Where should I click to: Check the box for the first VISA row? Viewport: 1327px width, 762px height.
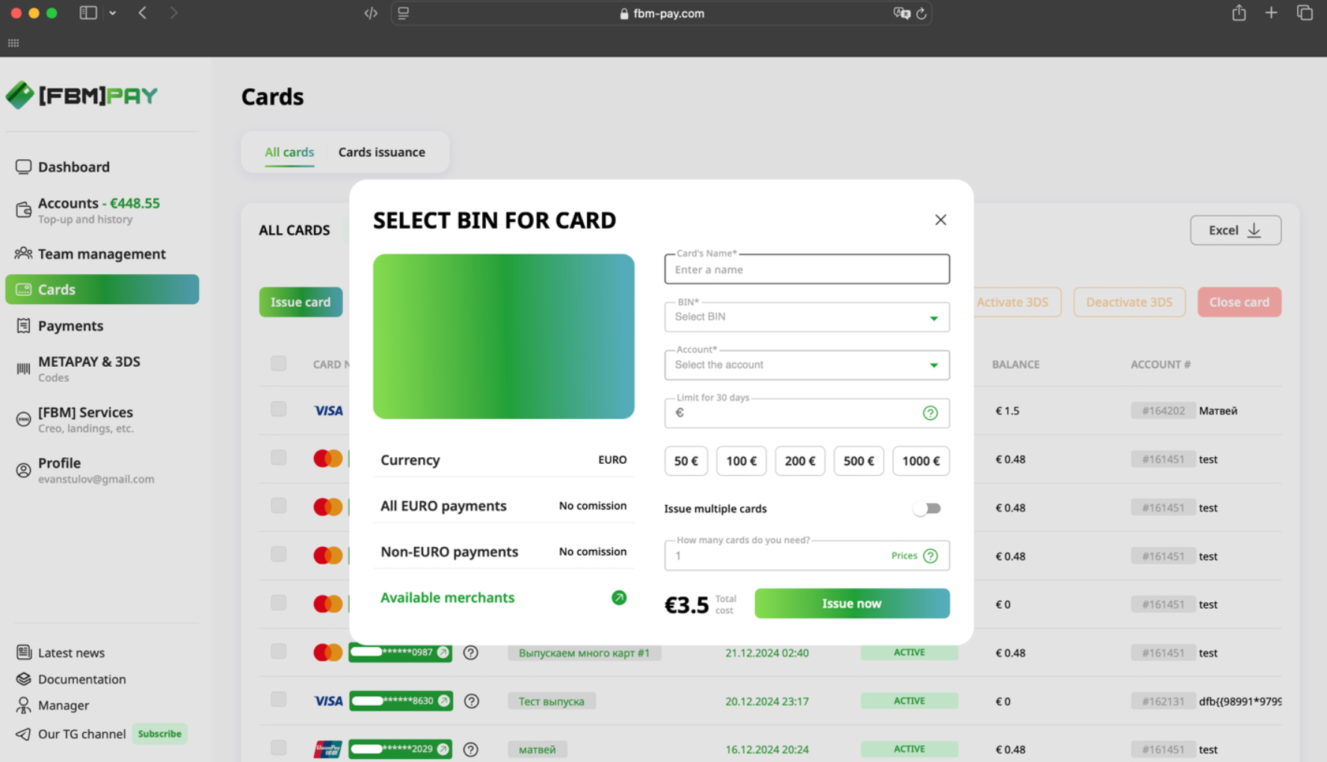(279, 409)
